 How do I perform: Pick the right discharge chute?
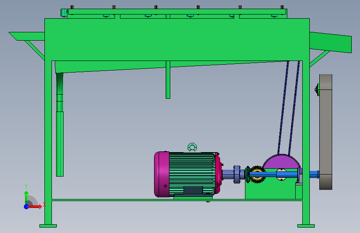coord(331,42)
